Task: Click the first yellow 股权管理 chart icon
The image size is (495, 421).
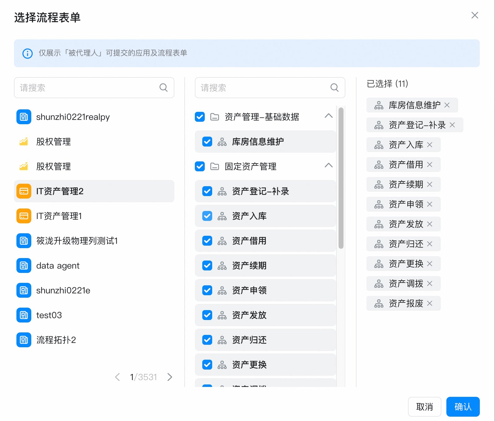Action: pos(24,142)
